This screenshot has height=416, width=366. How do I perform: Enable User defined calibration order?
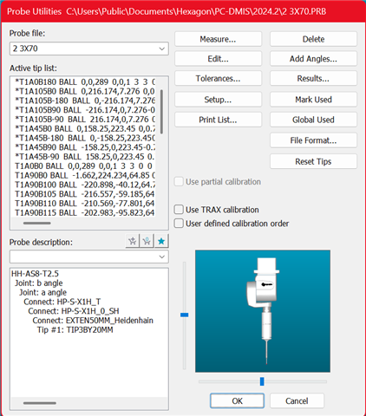179,223
